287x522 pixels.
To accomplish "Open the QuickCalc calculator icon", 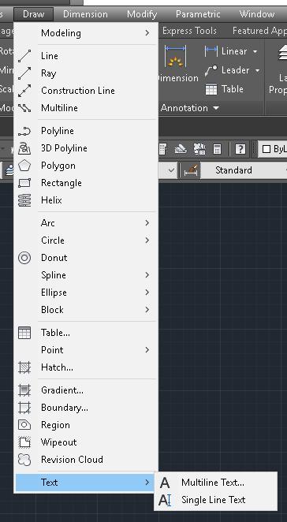I will click(x=217, y=149).
